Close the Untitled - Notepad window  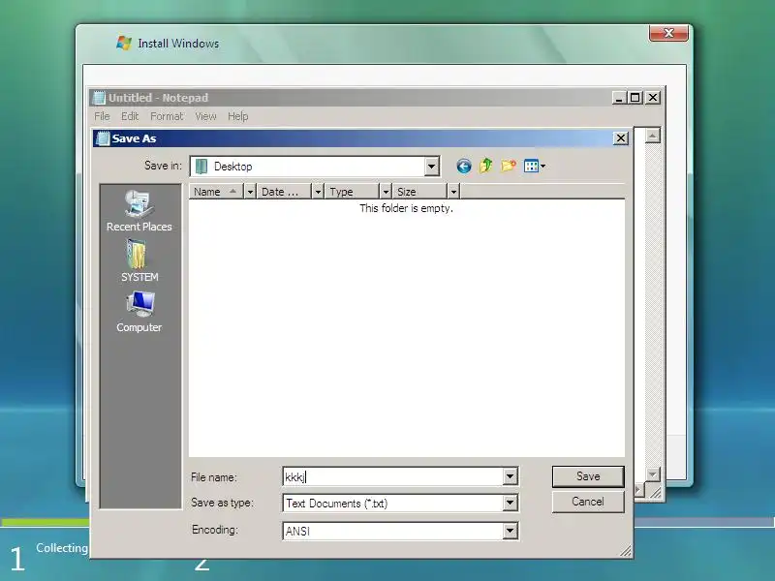[x=653, y=98]
